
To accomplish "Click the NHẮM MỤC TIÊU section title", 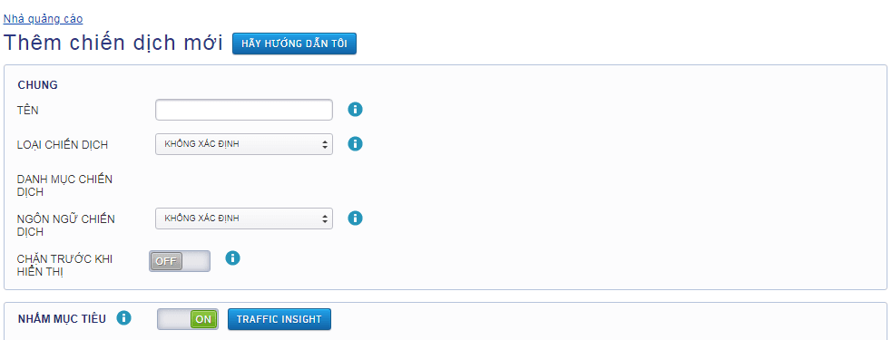I will [x=62, y=319].
